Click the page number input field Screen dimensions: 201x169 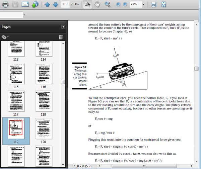[66, 5]
